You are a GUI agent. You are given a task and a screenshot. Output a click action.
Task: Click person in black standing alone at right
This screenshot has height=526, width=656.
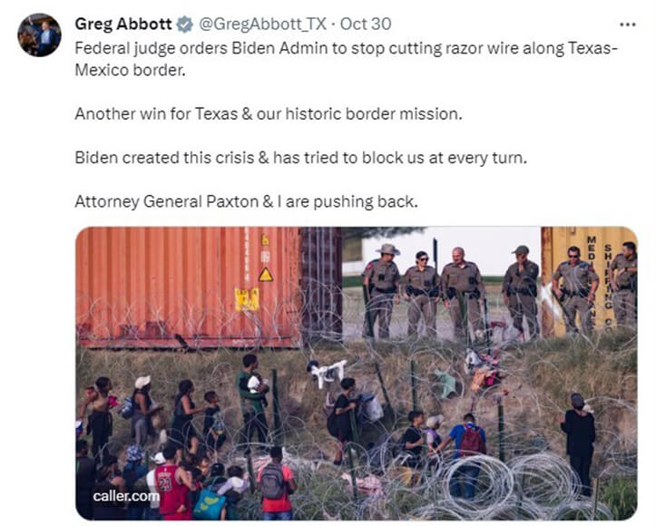coord(579,443)
